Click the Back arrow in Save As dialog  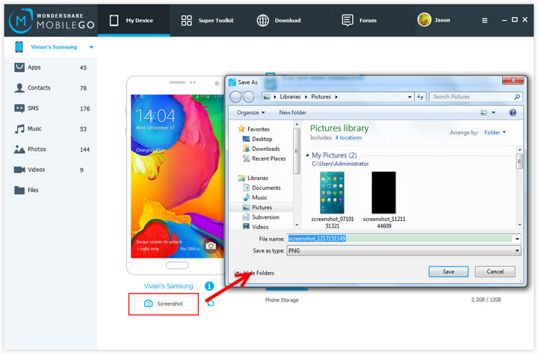pos(235,97)
